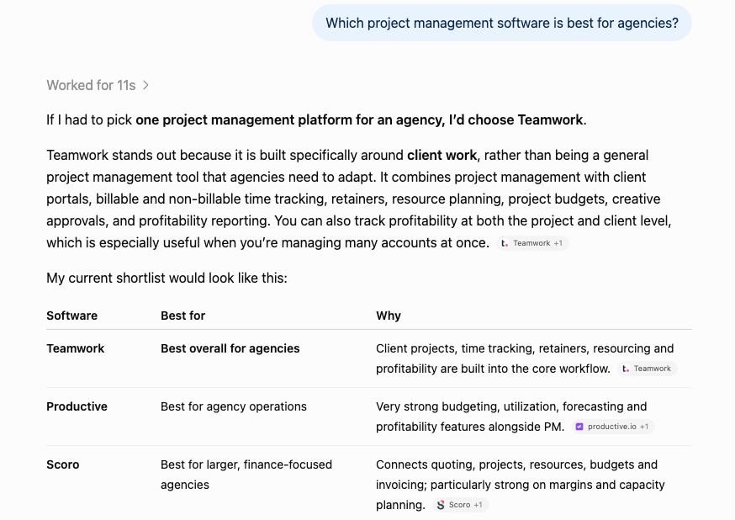Click the bold "I'd choose Teamwork" sentence
Image resolution: width=735 pixels, height=520 pixels.
pos(361,120)
